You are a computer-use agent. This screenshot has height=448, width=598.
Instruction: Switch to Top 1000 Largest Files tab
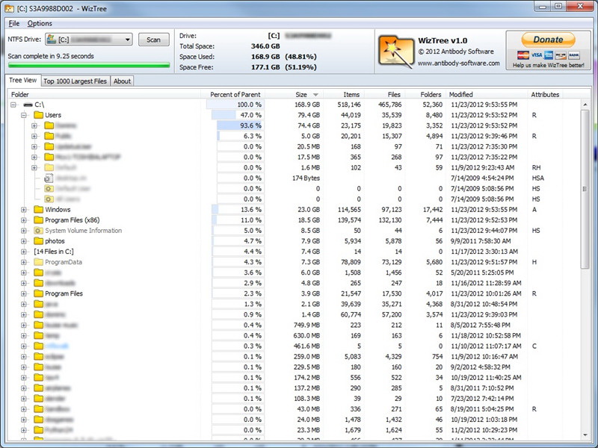click(75, 81)
